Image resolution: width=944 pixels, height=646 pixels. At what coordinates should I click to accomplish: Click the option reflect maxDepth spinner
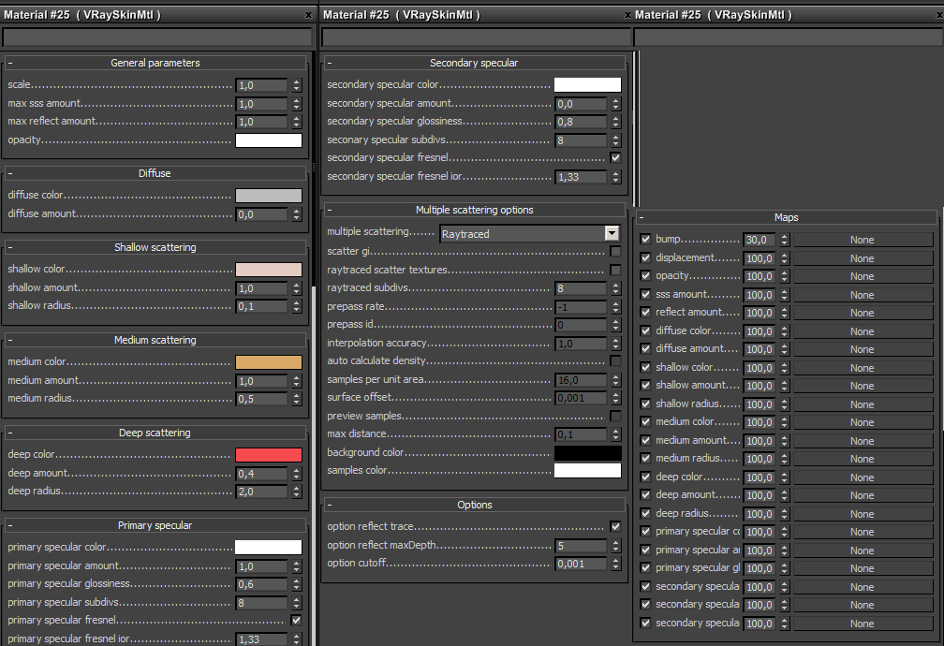615,546
